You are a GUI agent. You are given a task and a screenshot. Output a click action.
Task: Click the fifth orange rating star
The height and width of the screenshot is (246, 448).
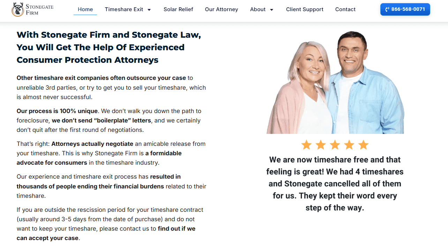point(364,144)
